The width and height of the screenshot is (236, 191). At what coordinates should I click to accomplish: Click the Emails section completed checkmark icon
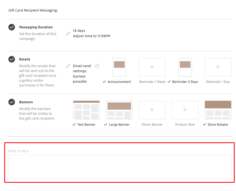(x=12, y=59)
